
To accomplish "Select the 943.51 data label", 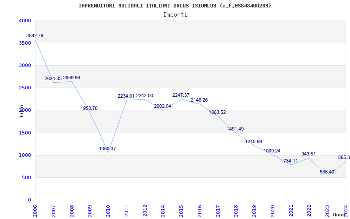I will pos(309,154).
